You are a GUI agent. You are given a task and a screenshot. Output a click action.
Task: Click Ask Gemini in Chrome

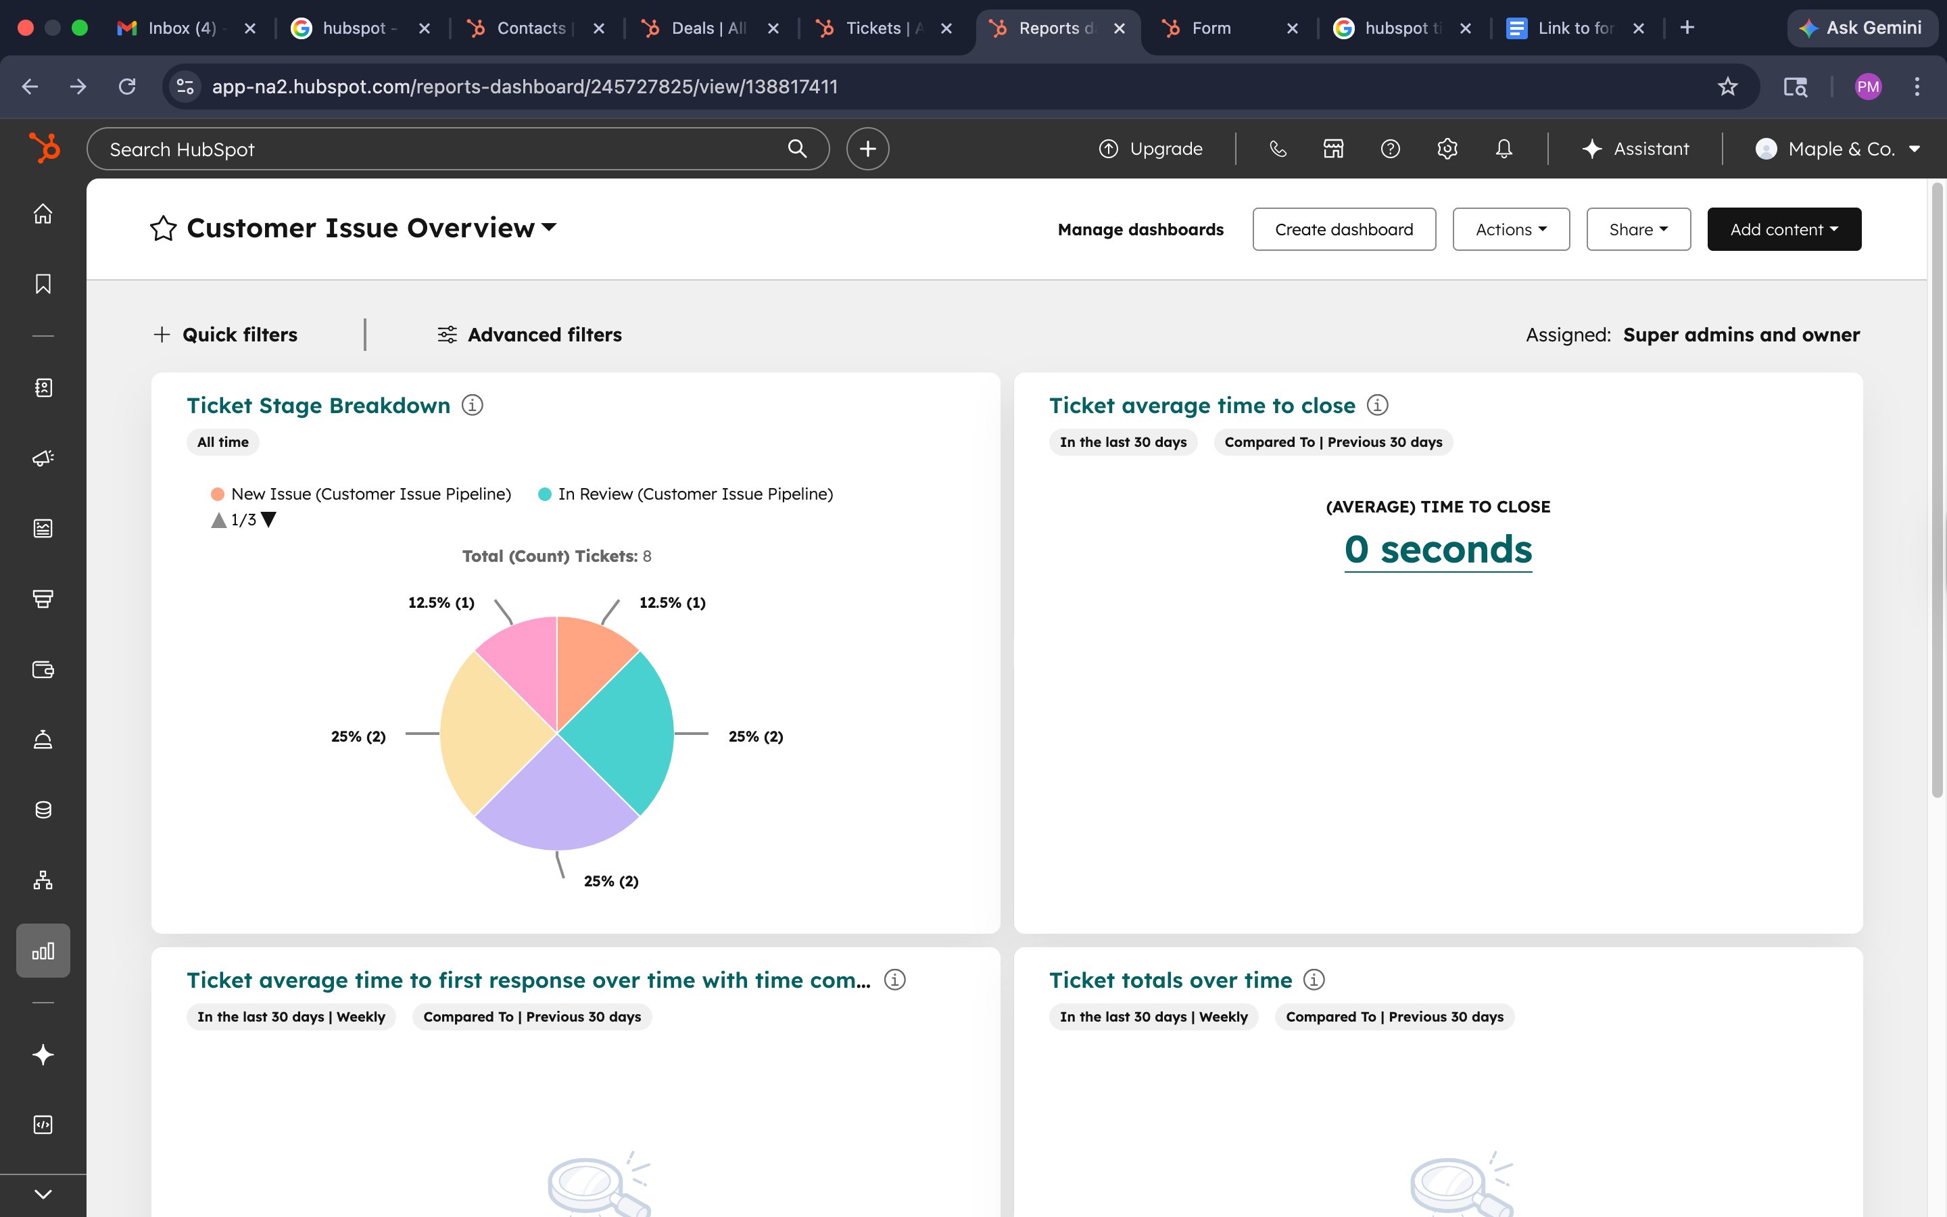[x=1862, y=28]
